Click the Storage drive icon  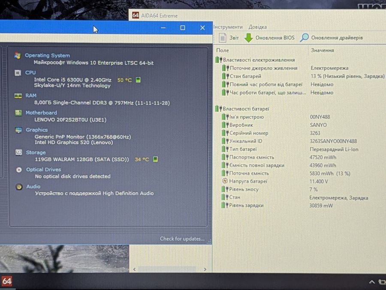19,152
